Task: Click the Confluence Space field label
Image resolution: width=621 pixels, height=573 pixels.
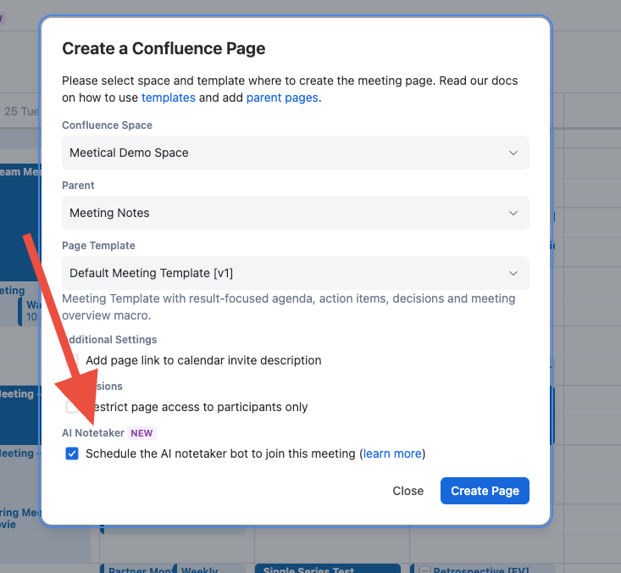Action: (x=107, y=125)
